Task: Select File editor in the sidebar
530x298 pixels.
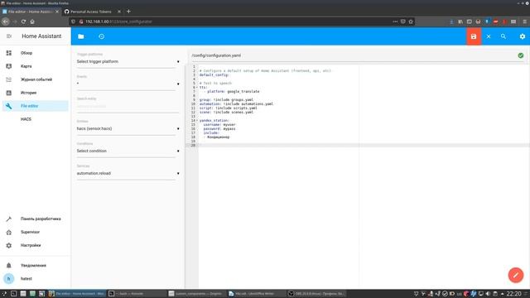Action: 35,106
